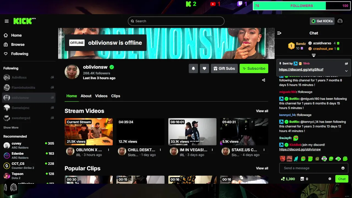
Task: Open the 01:40:31 video thumbnail
Action: coord(244,132)
